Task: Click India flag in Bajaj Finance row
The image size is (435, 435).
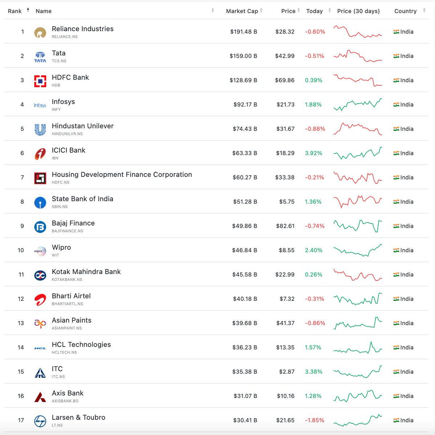Action: pyautogui.click(x=396, y=226)
